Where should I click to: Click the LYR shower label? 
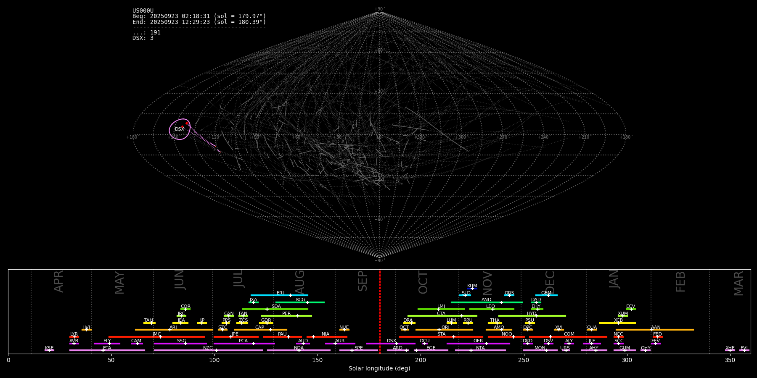74,334
